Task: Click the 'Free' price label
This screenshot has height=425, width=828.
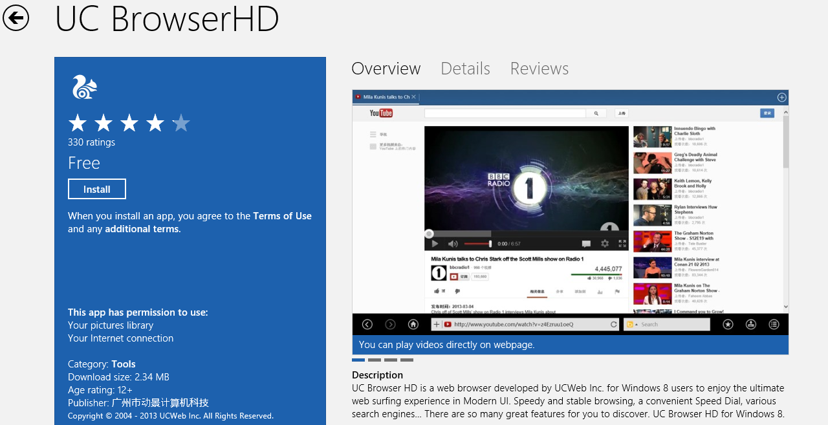Action: (x=84, y=163)
